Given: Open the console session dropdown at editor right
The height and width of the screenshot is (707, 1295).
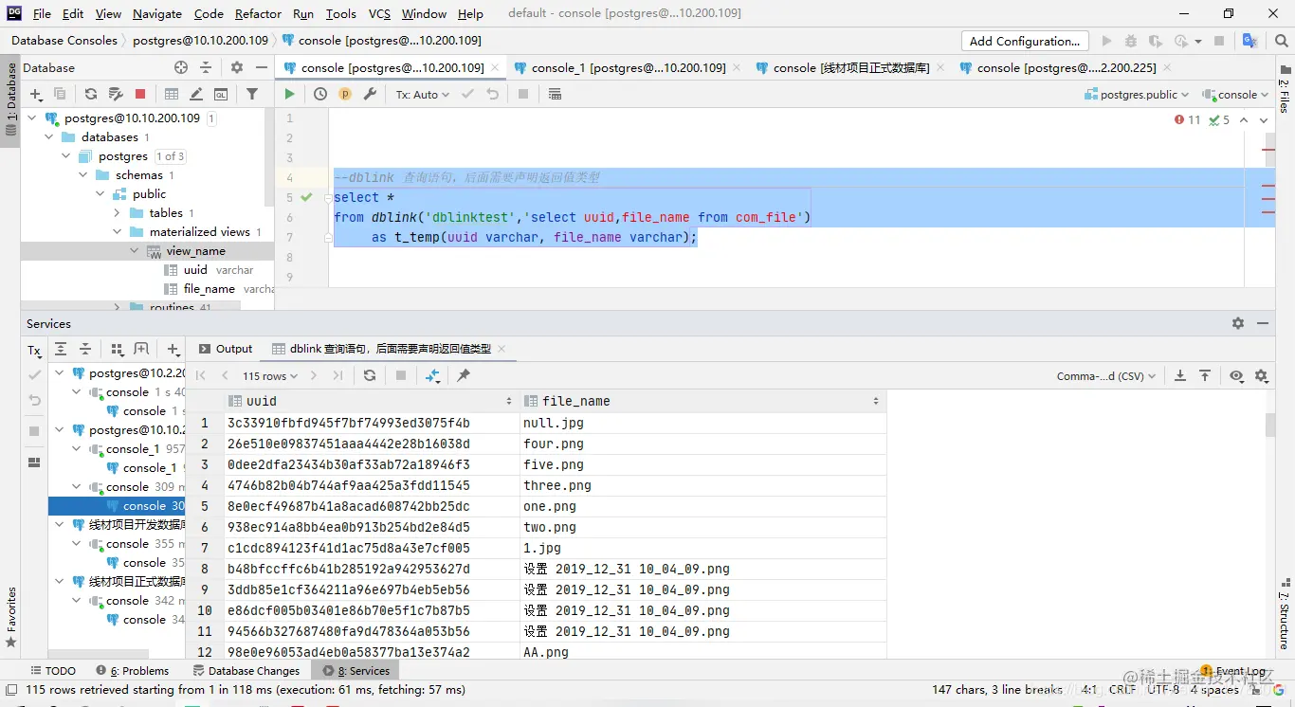Looking at the screenshot, I should coord(1235,94).
